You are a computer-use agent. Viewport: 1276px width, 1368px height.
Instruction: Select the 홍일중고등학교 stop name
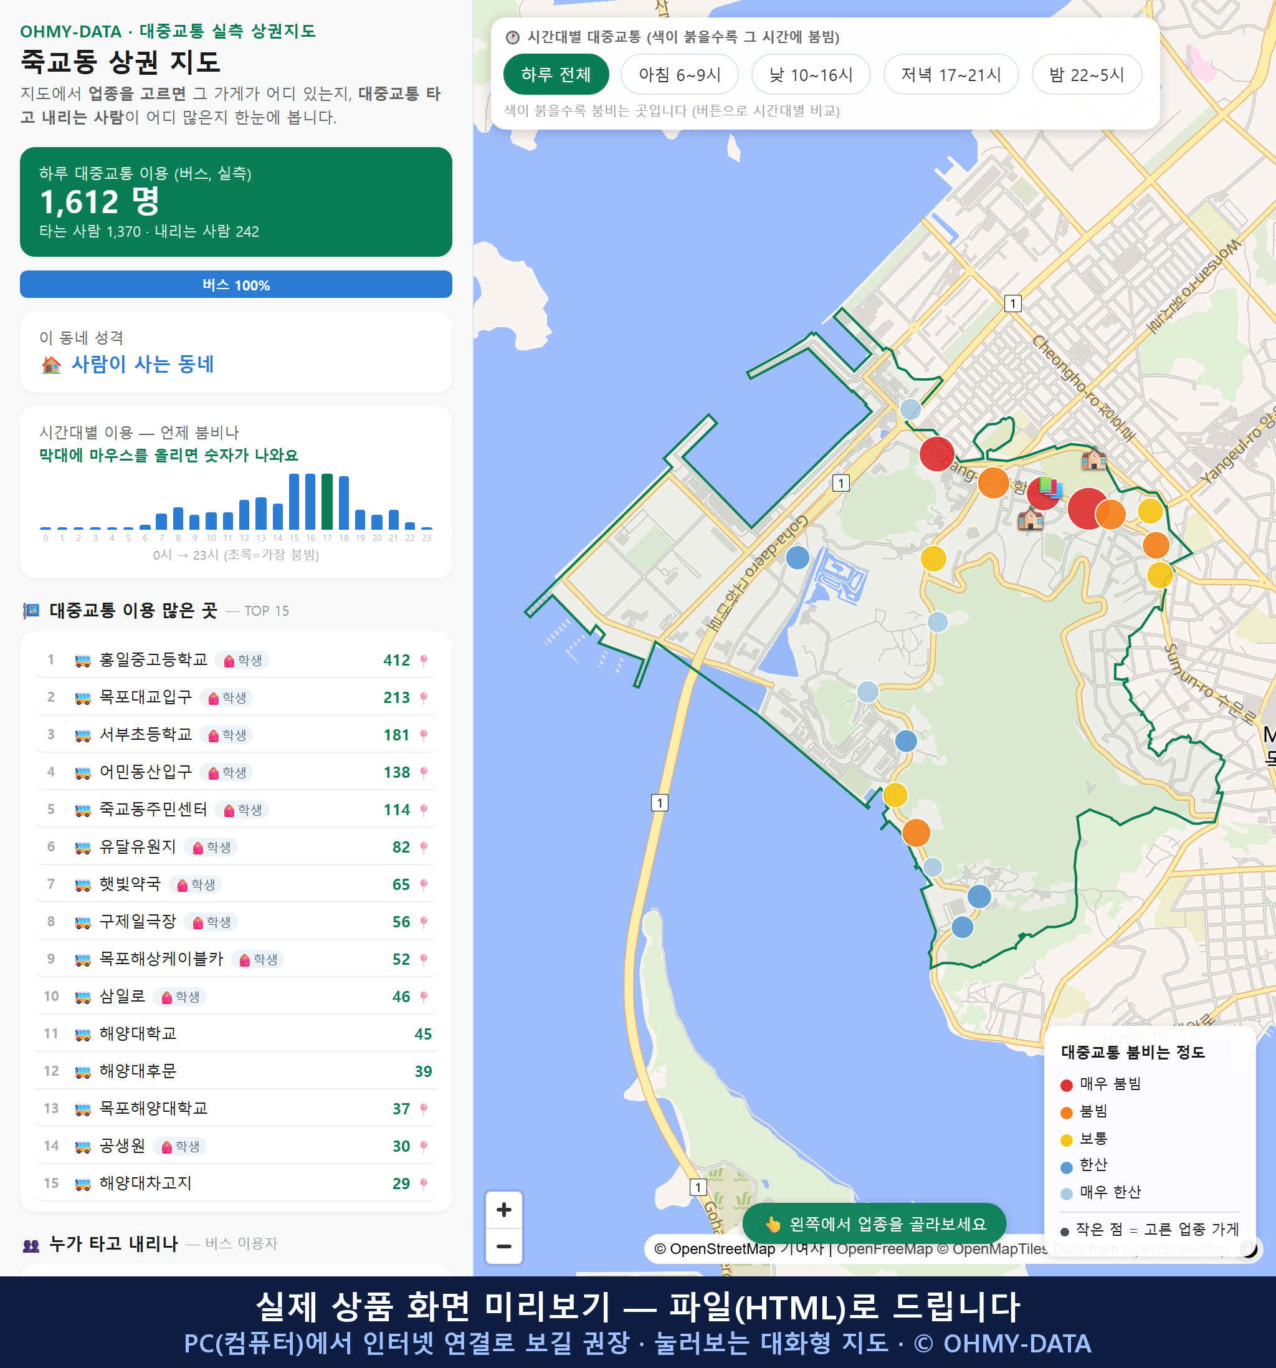point(153,660)
